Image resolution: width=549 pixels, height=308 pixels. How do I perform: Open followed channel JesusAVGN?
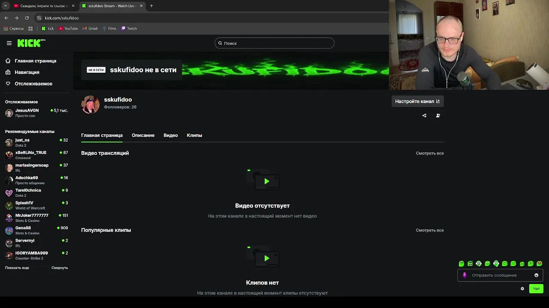click(x=36, y=113)
